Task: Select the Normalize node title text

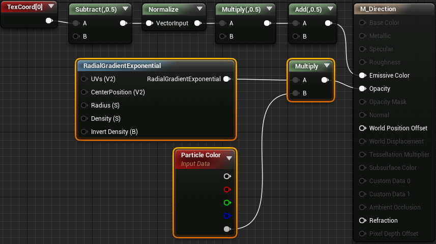Action: pos(163,10)
